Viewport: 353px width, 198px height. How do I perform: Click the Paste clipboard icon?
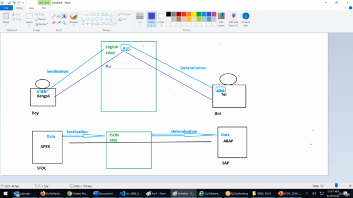[6, 16]
